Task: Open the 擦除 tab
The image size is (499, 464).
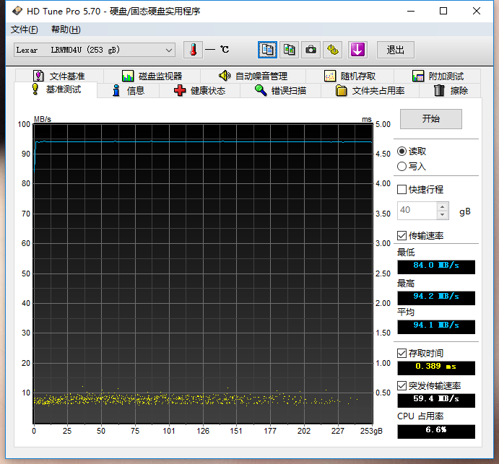Action: 451,91
